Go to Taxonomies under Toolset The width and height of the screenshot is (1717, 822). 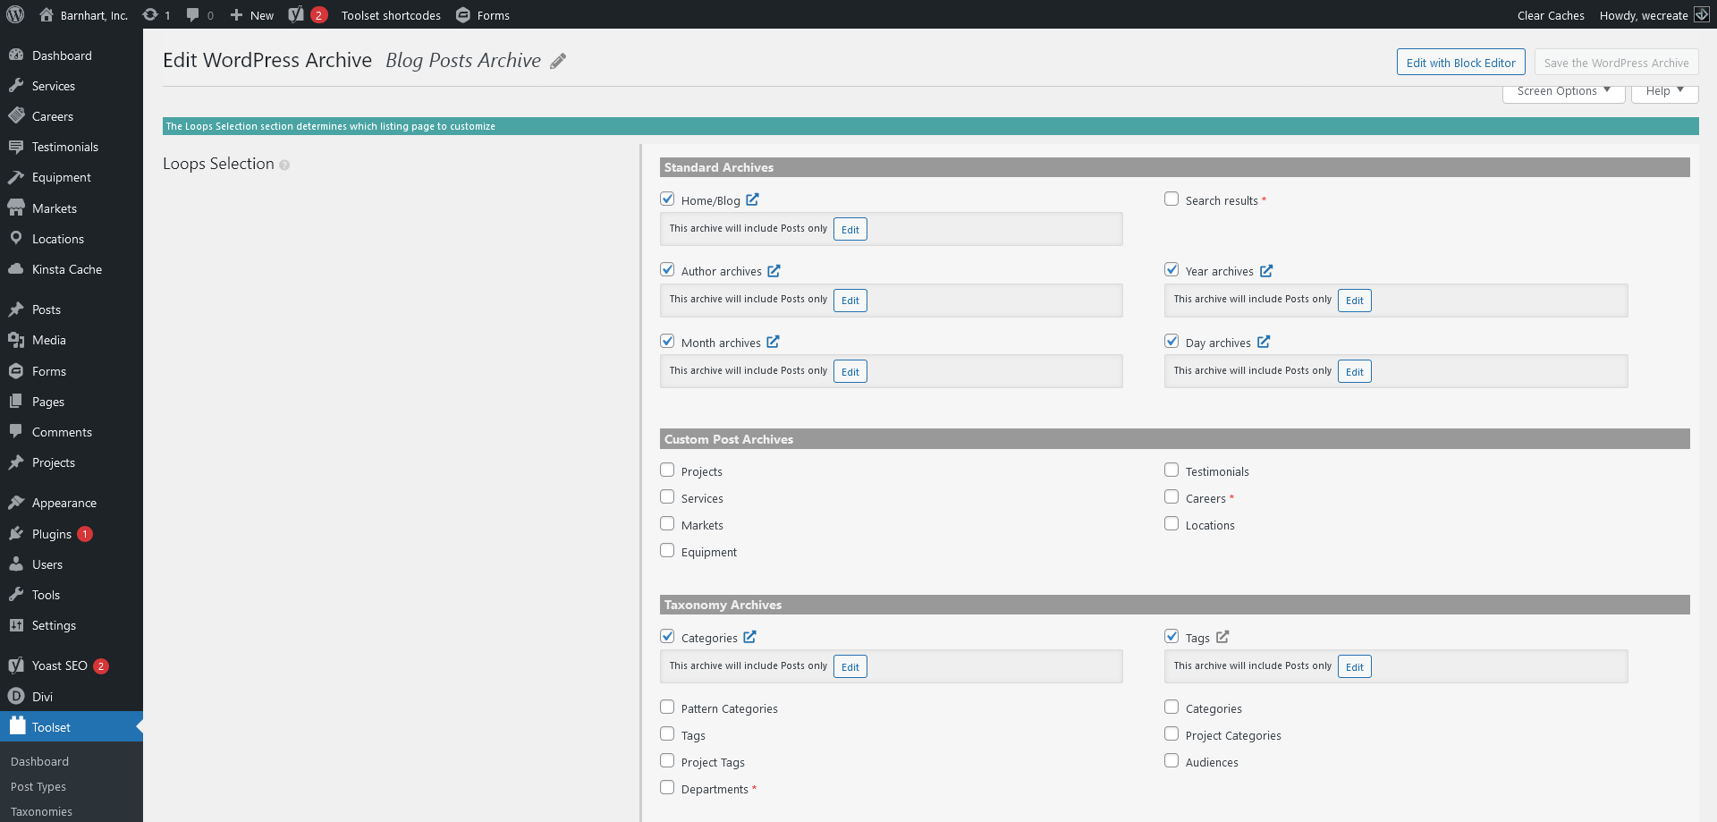[41, 811]
